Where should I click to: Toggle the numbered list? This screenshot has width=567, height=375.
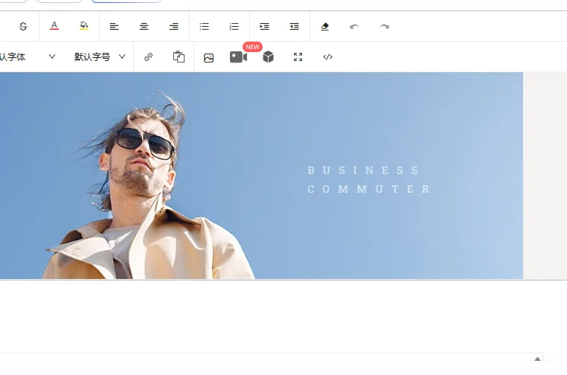(234, 27)
